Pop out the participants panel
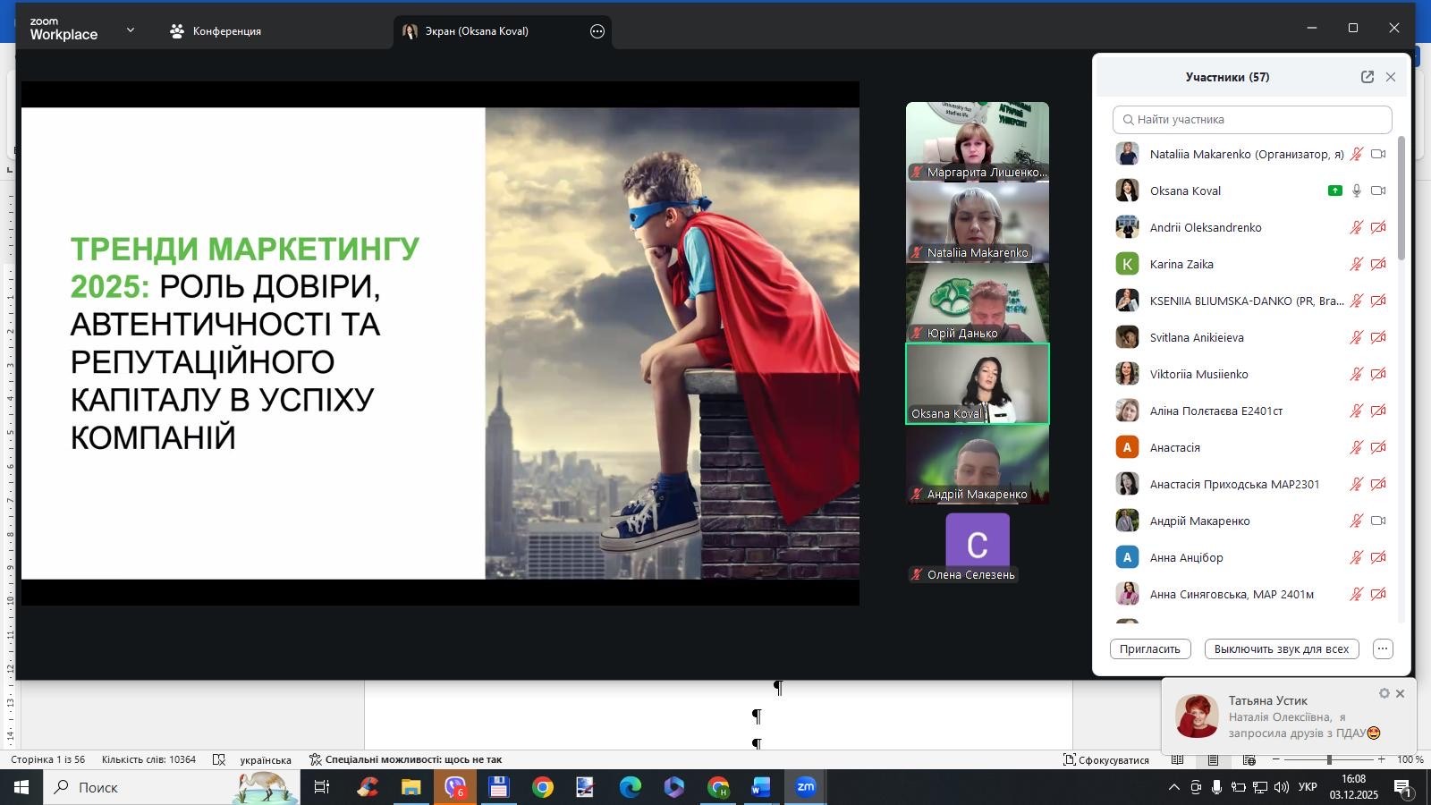The width and height of the screenshot is (1431, 805). (1367, 77)
